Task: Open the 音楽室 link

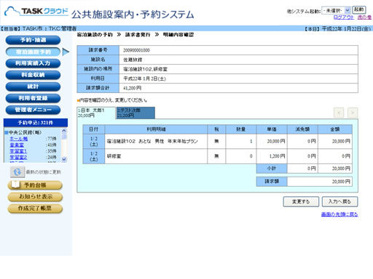Action: pos(17,145)
